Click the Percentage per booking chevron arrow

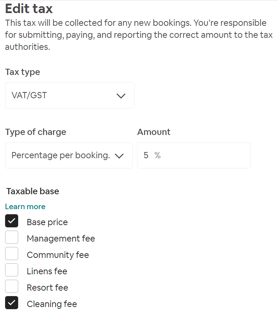pos(119,156)
